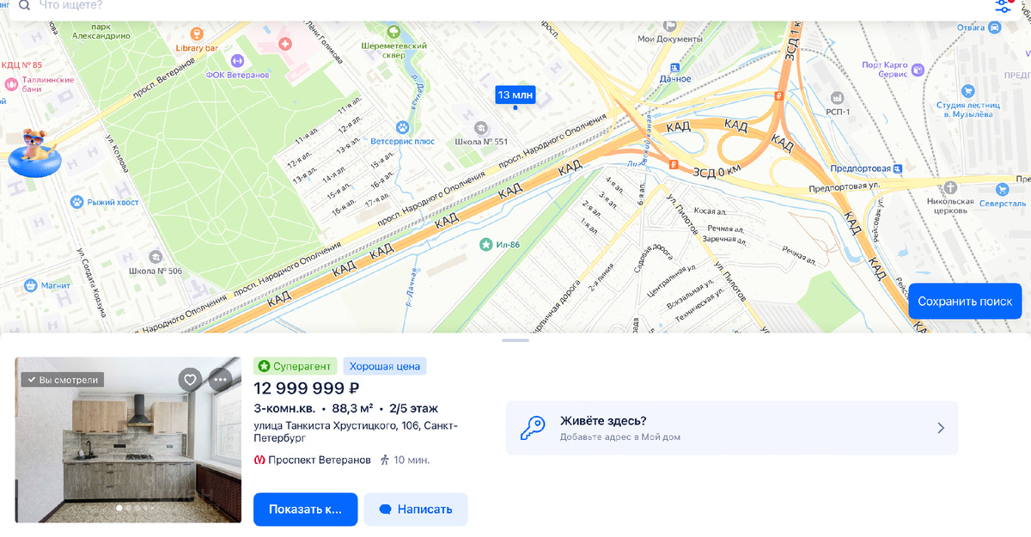Open the kitchen photo thumbnail of the listing

128,440
